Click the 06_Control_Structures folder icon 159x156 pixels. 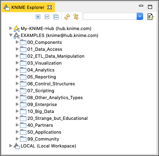point(23,84)
